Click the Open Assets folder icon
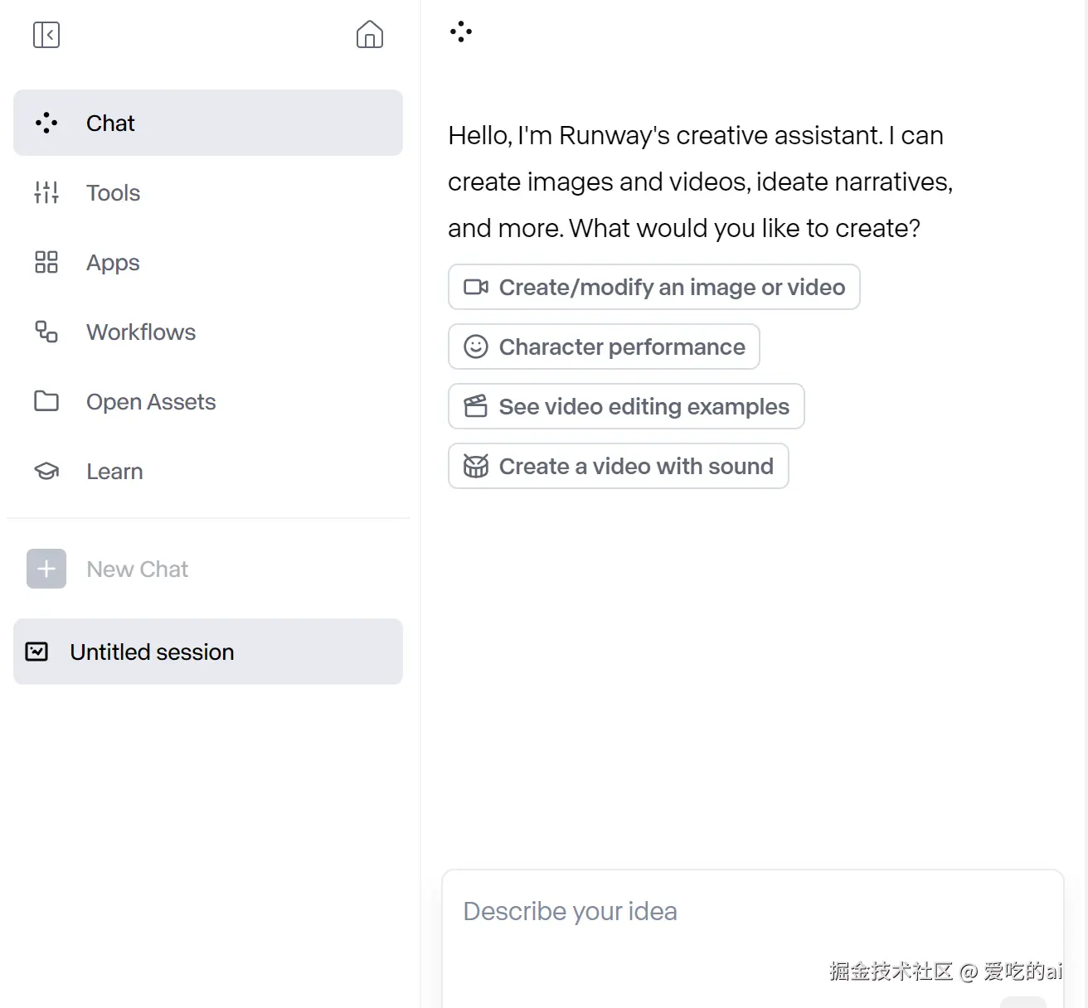The width and height of the screenshot is (1088, 1008). 46,402
